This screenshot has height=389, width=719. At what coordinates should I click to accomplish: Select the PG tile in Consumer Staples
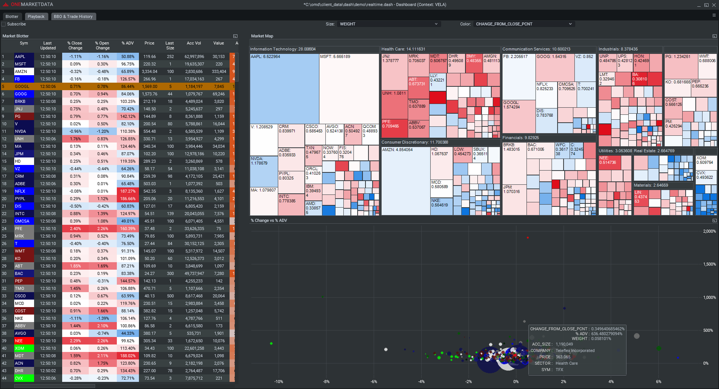tap(681, 66)
